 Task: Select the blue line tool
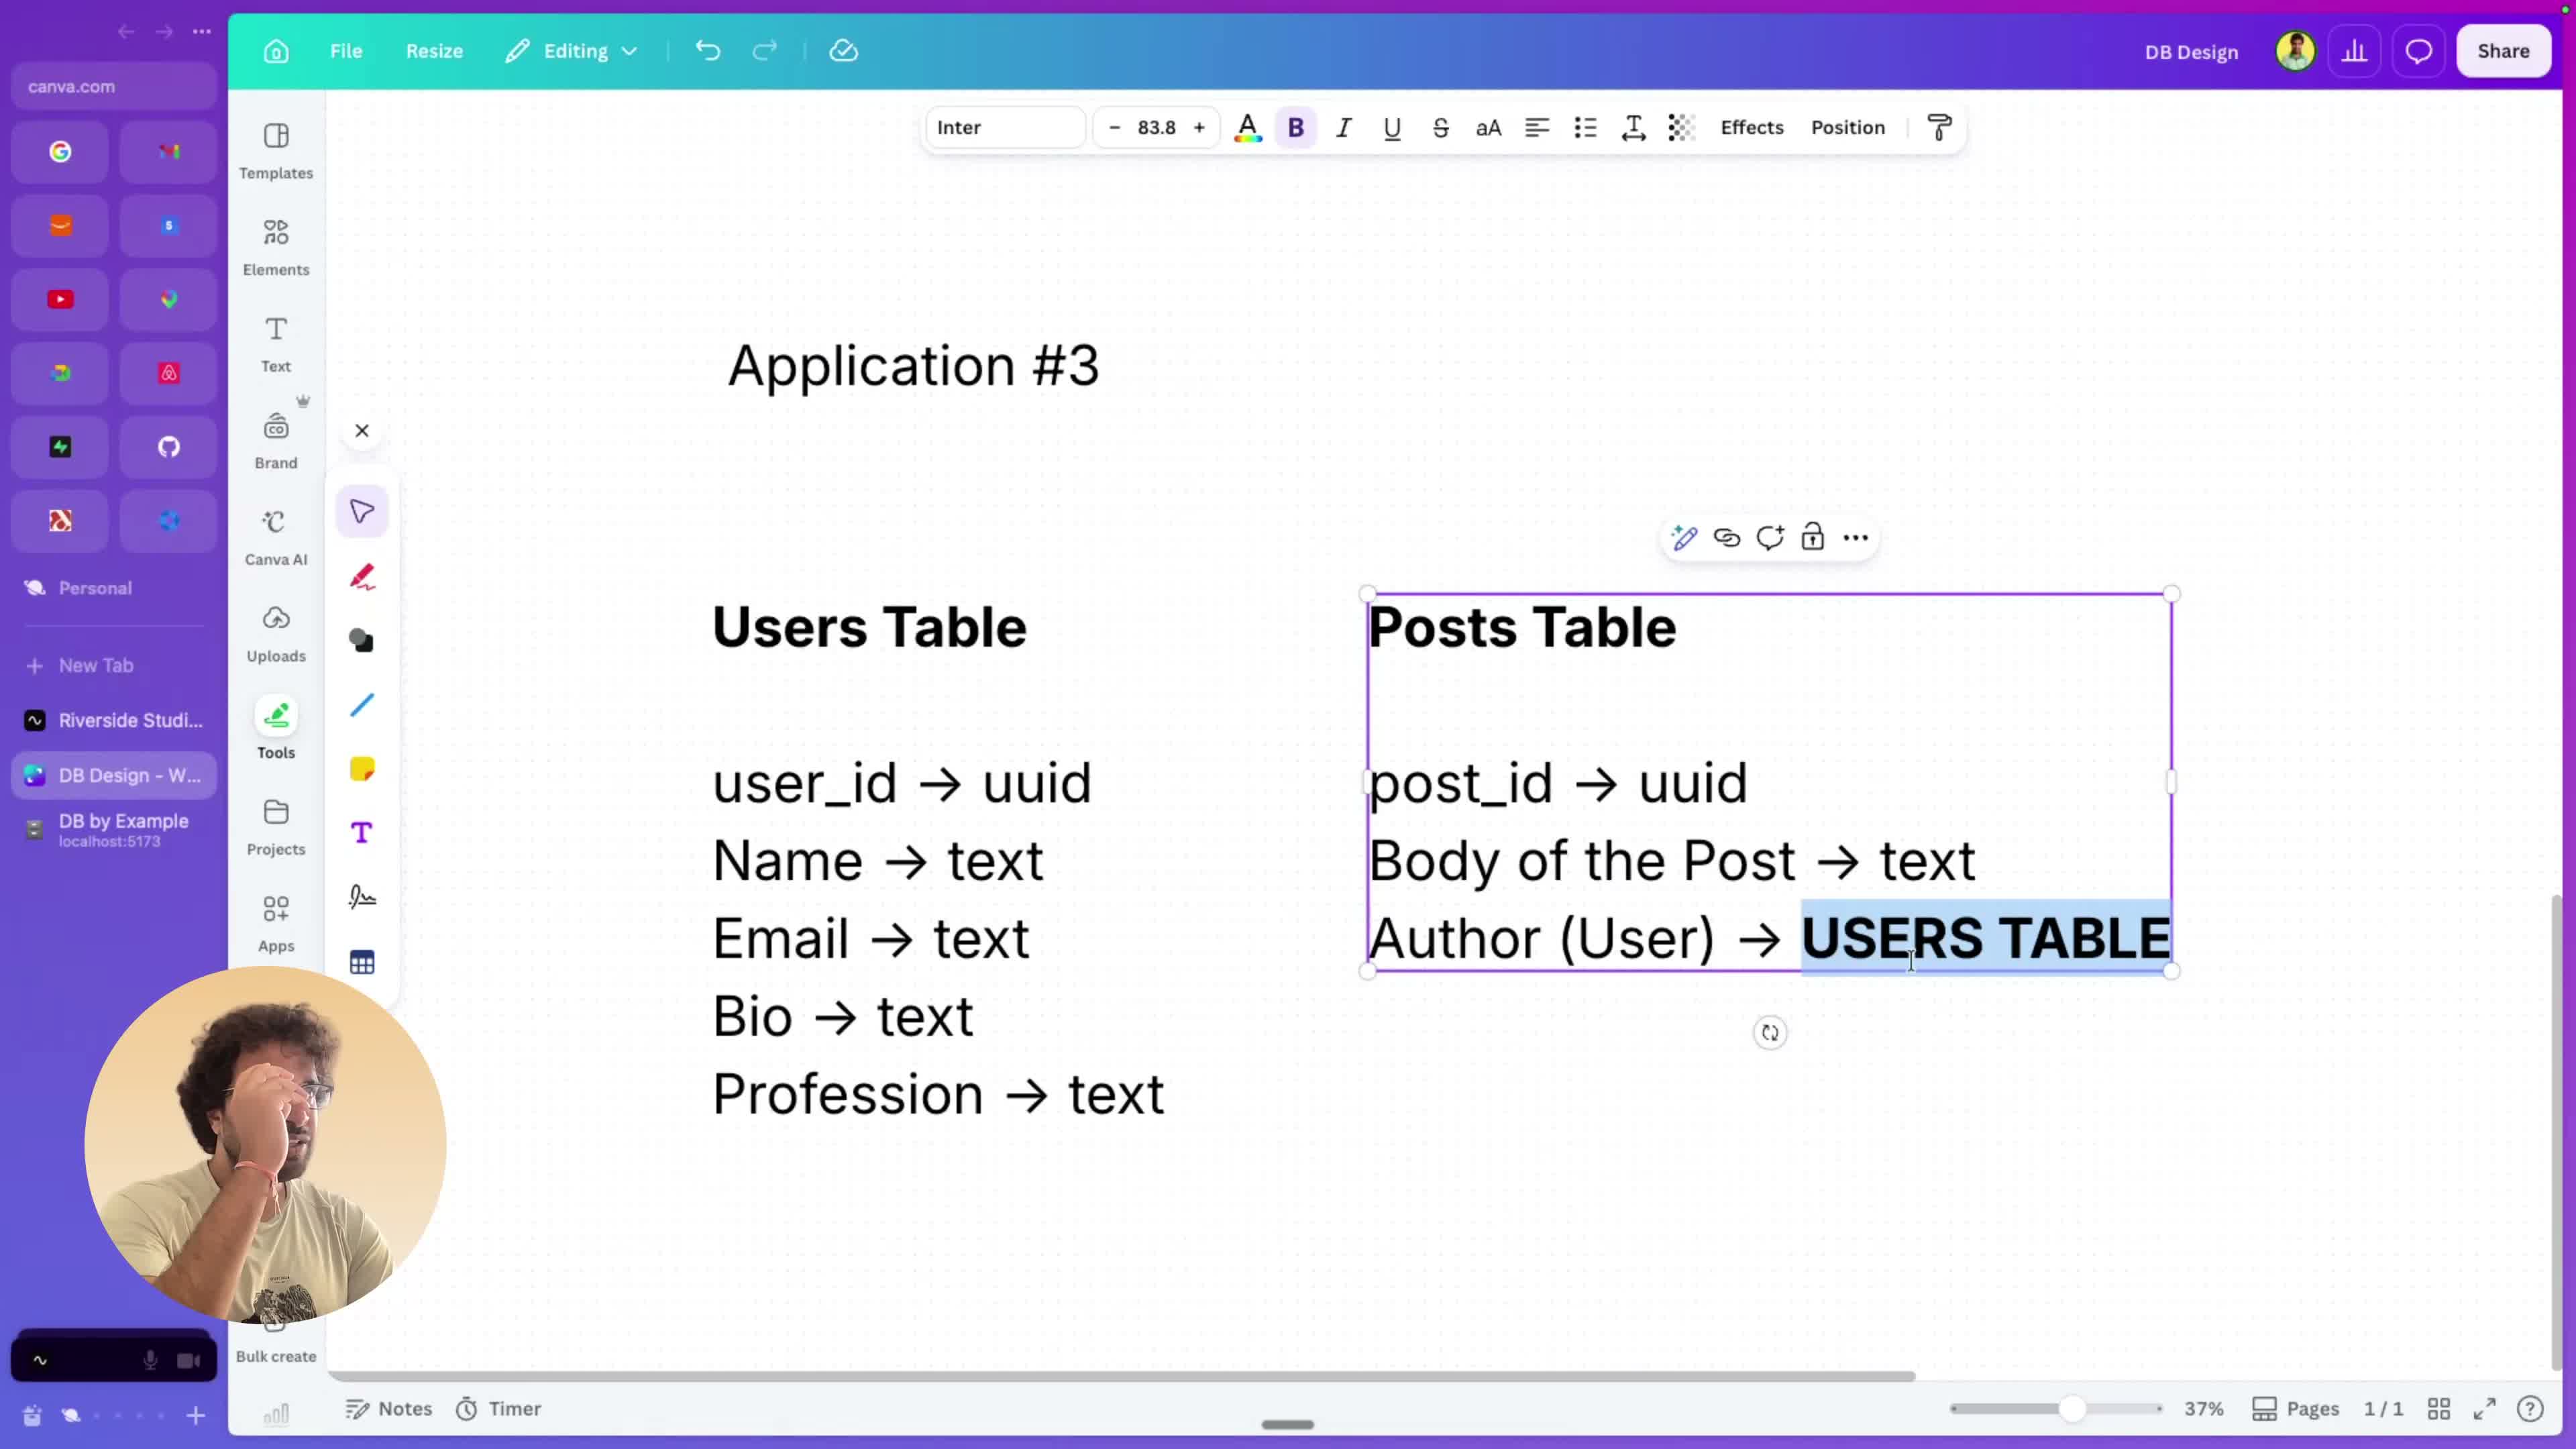click(x=362, y=705)
